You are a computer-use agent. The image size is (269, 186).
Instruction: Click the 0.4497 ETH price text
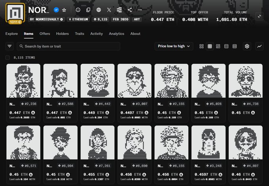pos(132,113)
